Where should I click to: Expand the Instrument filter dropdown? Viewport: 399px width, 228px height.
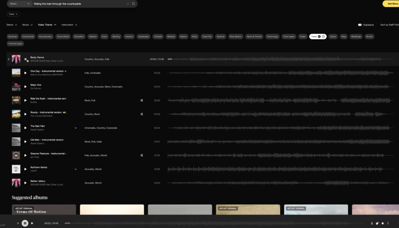(x=69, y=25)
